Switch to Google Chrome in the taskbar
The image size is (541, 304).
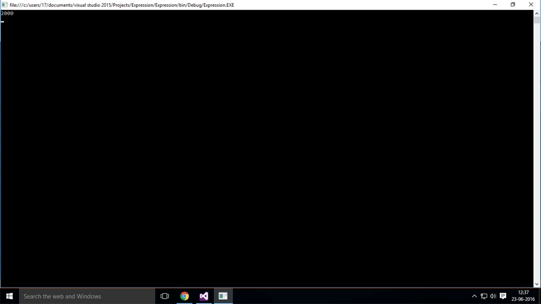184,296
